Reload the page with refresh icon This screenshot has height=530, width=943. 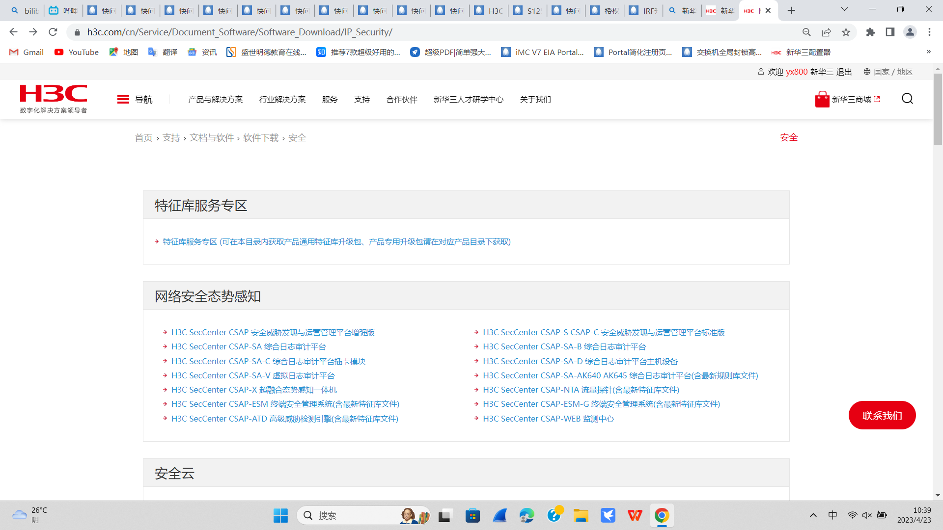click(53, 32)
